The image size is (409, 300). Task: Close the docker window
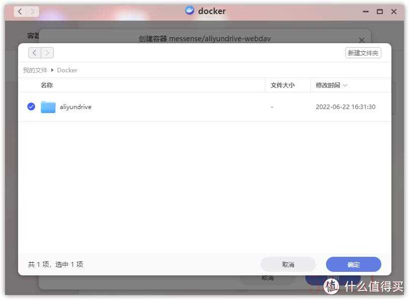(x=394, y=12)
